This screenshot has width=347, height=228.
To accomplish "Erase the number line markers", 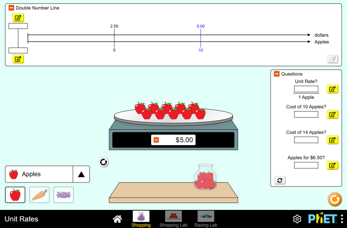I will [332, 59].
